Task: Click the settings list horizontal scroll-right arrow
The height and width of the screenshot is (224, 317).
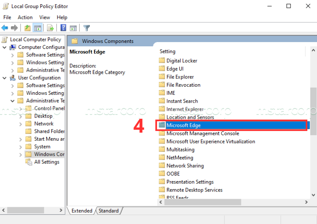Action: [306, 202]
